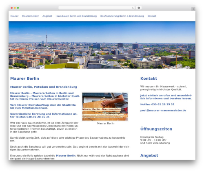This screenshot has height=172, width=204.
Task: Click text '9:00 Uhr – 17:00 Uhr'
Action: pyautogui.click(x=153, y=140)
